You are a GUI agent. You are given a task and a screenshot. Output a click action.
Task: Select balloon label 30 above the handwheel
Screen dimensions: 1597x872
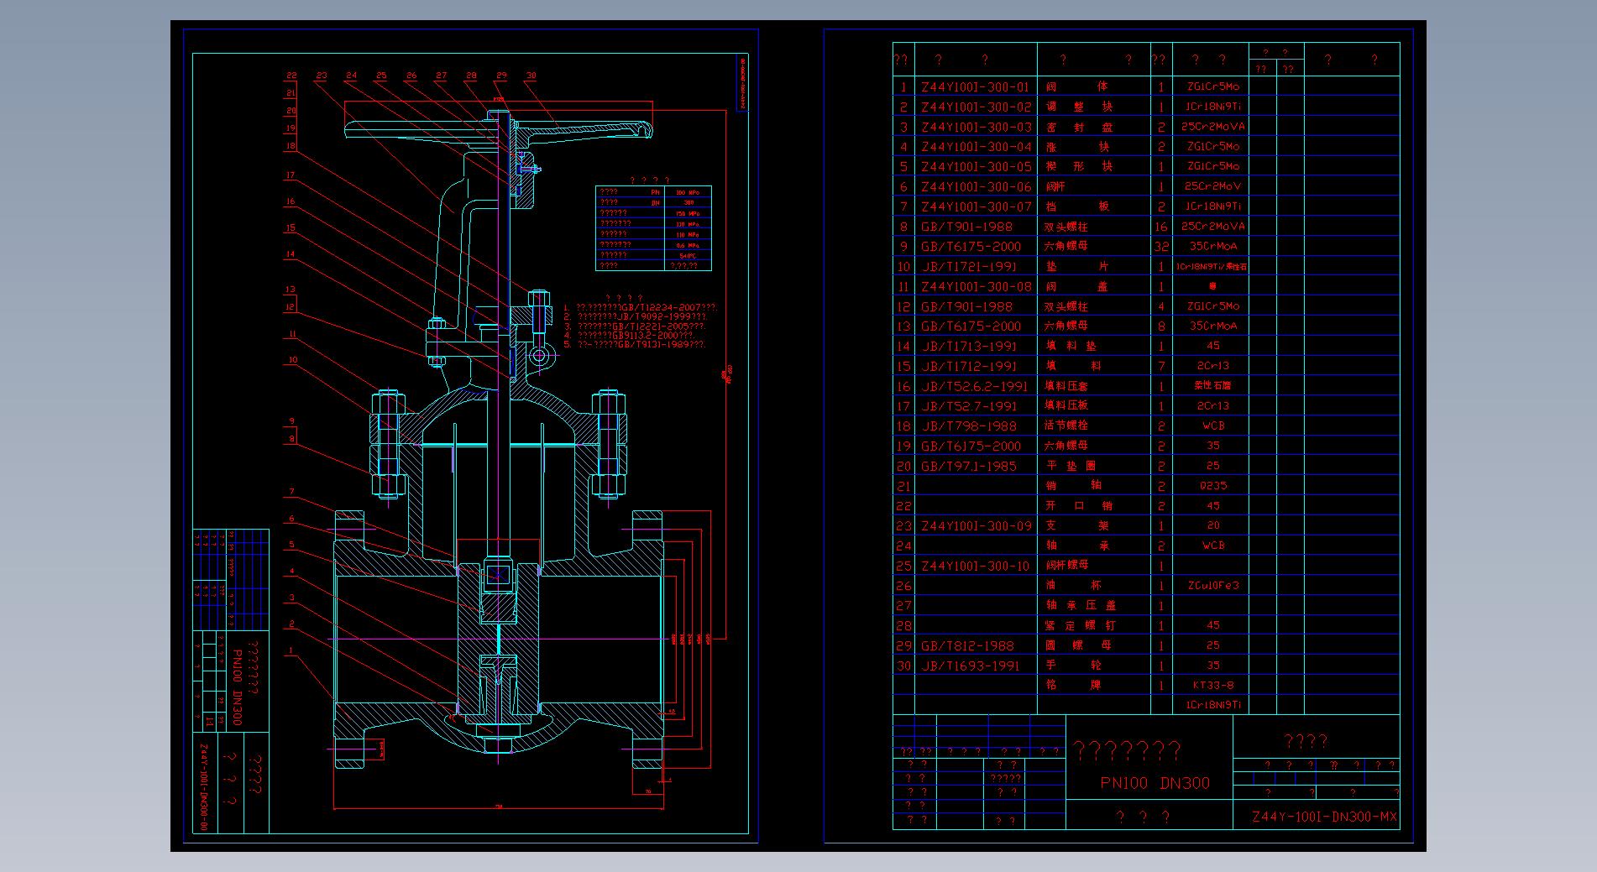(531, 76)
